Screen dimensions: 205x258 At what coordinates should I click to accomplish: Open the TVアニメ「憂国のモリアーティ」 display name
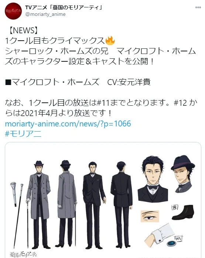[64, 7]
